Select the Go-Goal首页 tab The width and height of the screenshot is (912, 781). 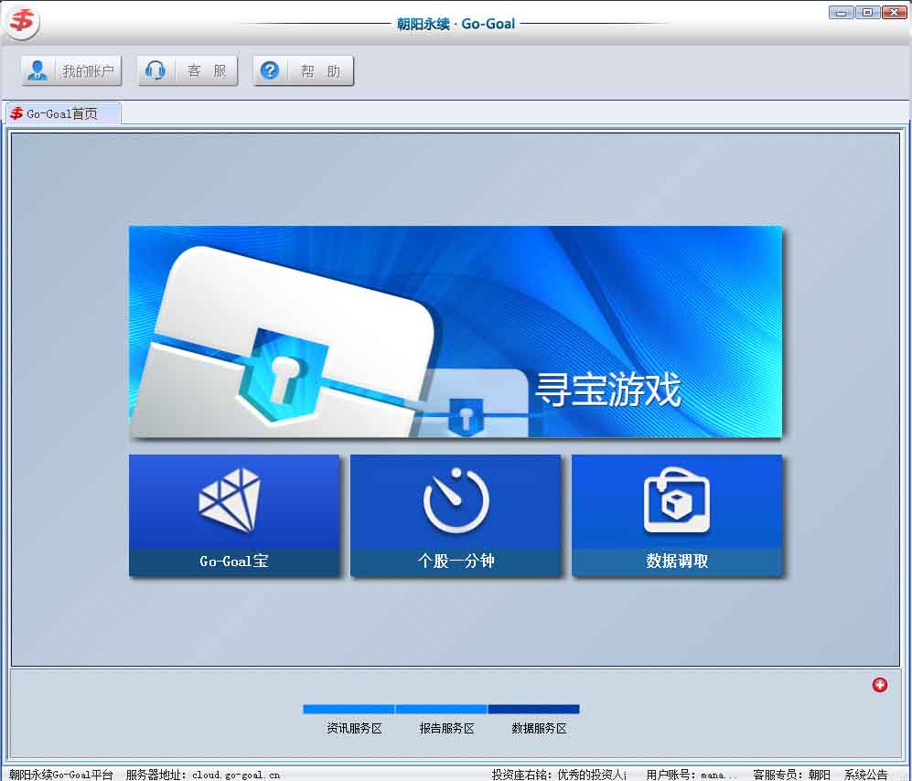coord(63,113)
